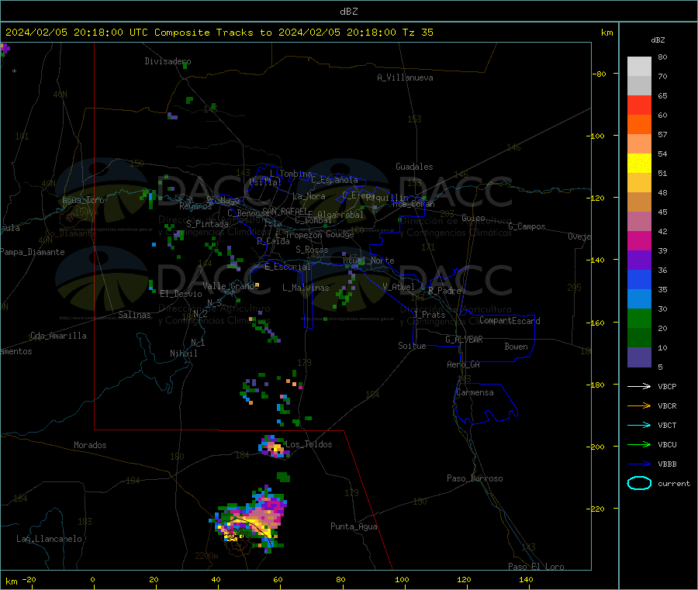This screenshot has width=698, height=590.
Task: Click the 'G_ALVEAR' map label
Action: (x=464, y=340)
